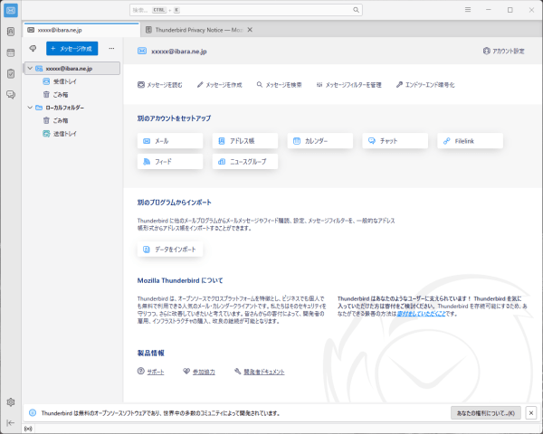Screen dimensions: 543x434
Task: Focus the global search field
Action: tap(246, 10)
